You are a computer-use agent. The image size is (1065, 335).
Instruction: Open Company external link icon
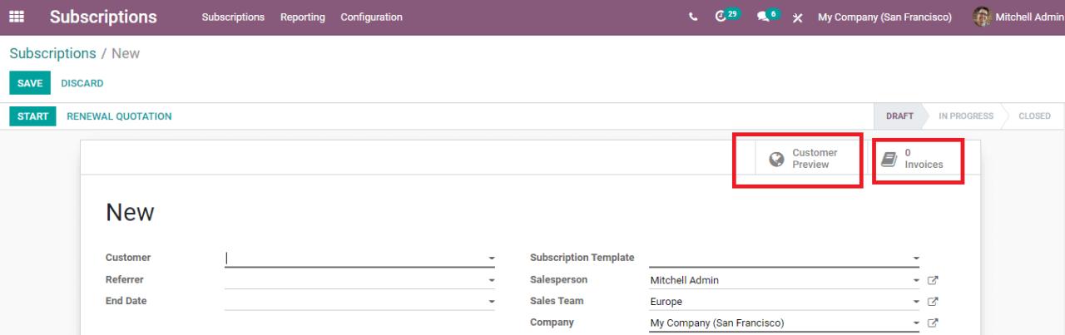(x=934, y=323)
